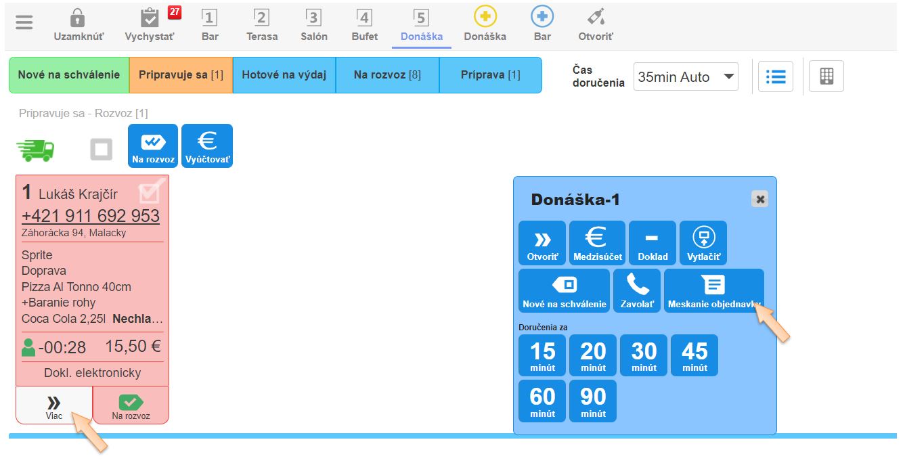This screenshot has height=467, width=905.
Task: Toggle the select-all gray checkbox
Action: pos(102,149)
